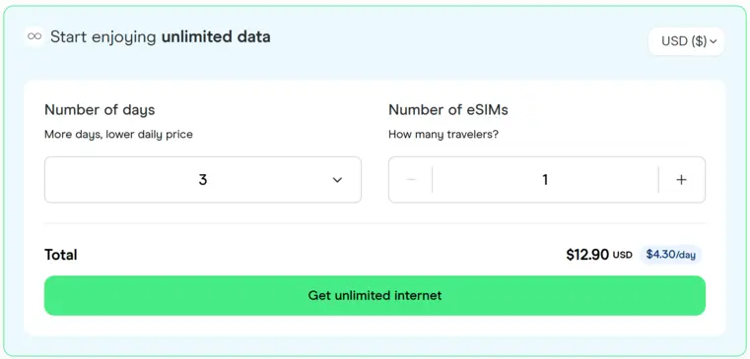The width and height of the screenshot is (750, 359).
Task: Click the bold unlimited data text
Action: pyautogui.click(x=216, y=36)
